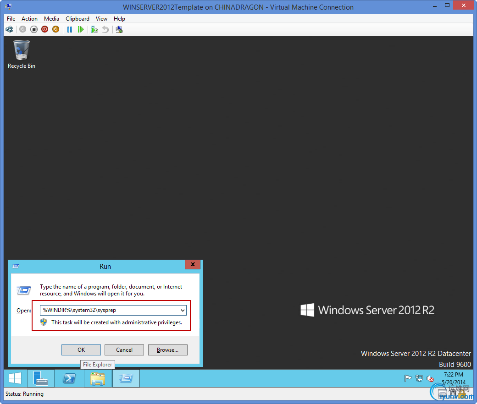Click the Browse... button
The width and height of the screenshot is (477, 404).
tap(167, 350)
